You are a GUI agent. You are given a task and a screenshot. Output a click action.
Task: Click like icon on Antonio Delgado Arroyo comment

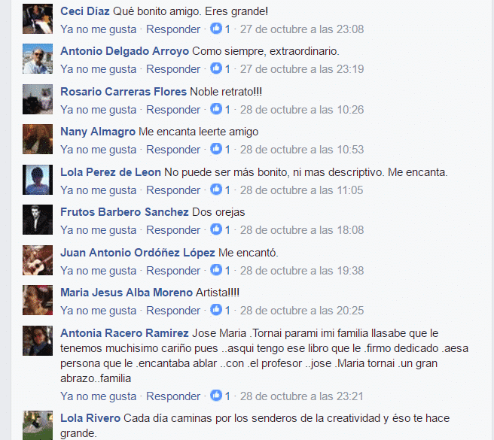216,68
